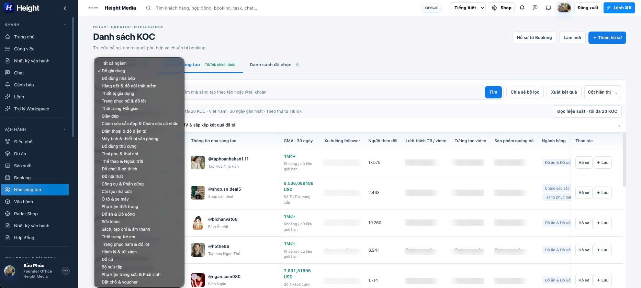Screen dimensions: 641x288
Task: Open the Tiếng Việt language dropdown
Action: (x=468, y=8)
